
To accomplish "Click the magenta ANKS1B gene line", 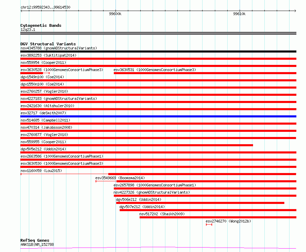I will 158,248.
